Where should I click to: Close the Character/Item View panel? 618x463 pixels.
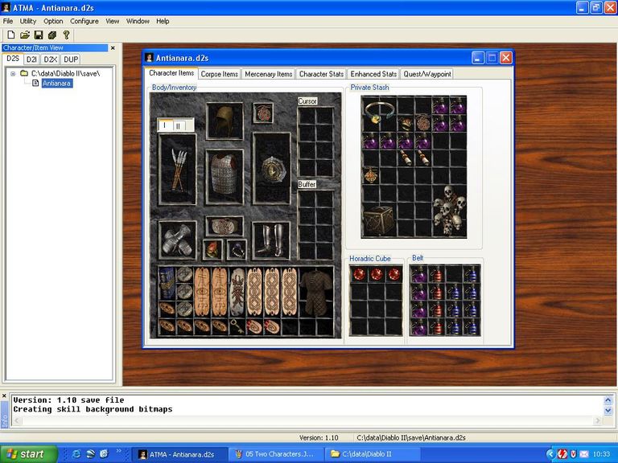coord(113,48)
